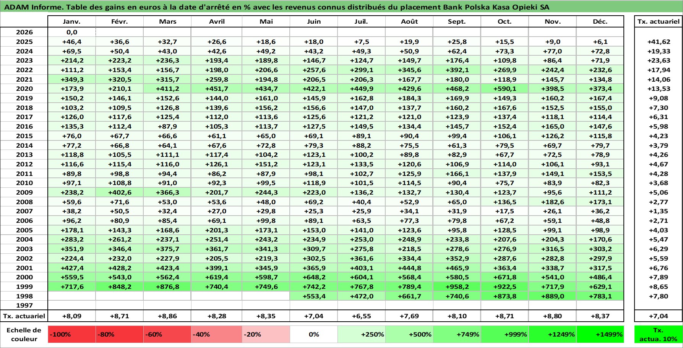Viewport: 683px width, 348px height.
Task: Click the Echelle de couleur label
Action: (24, 334)
